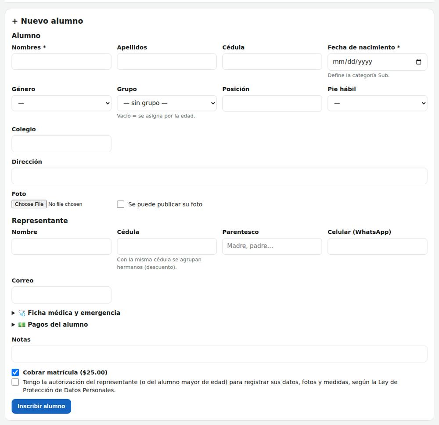Click the stethoscope icon beside Ficha médica
This screenshot has height=425, width=439.
pyautogui.click(x=22, y=313)
